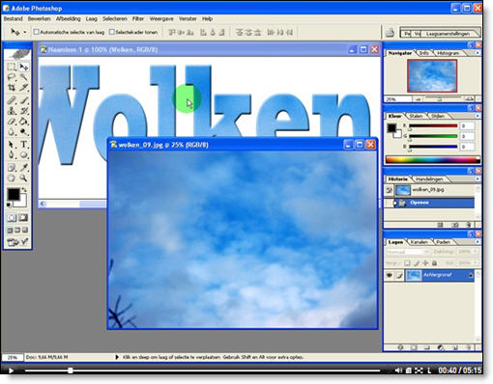Toggle visibility of Achtergrond layer
The height and width of the screenshot is (384, 493).
click(x=390, y=275)
